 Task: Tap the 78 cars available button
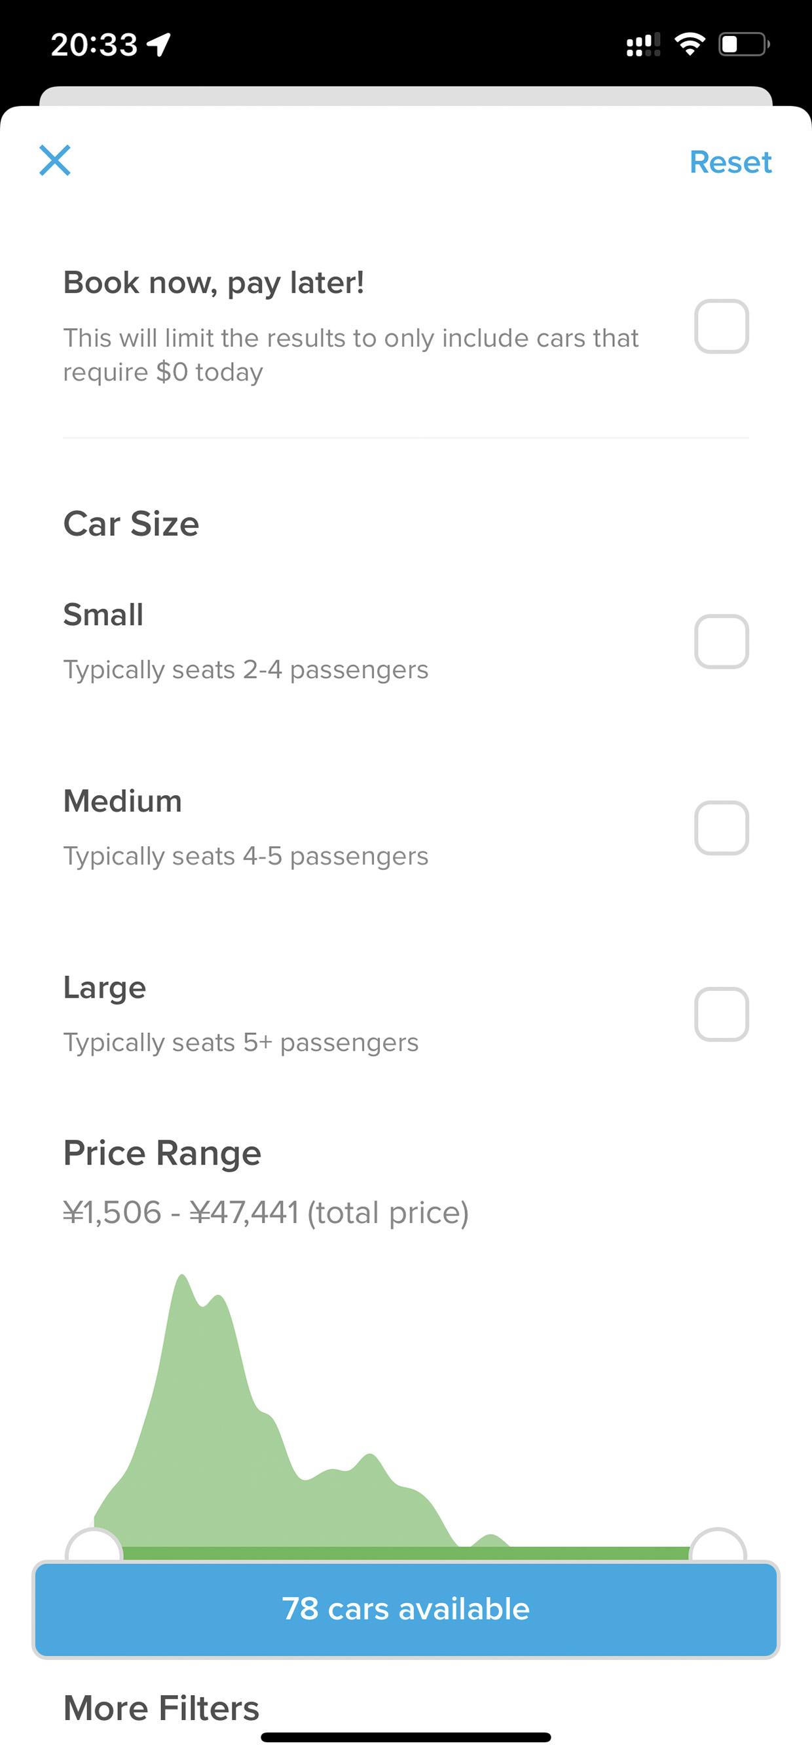[406, 1609]
